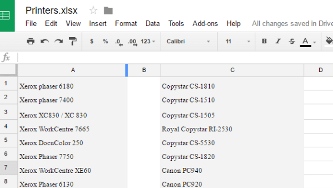Decrease decimal places
Image resolution: width=333 pixels, height=188 pixels.
[119, 42]
